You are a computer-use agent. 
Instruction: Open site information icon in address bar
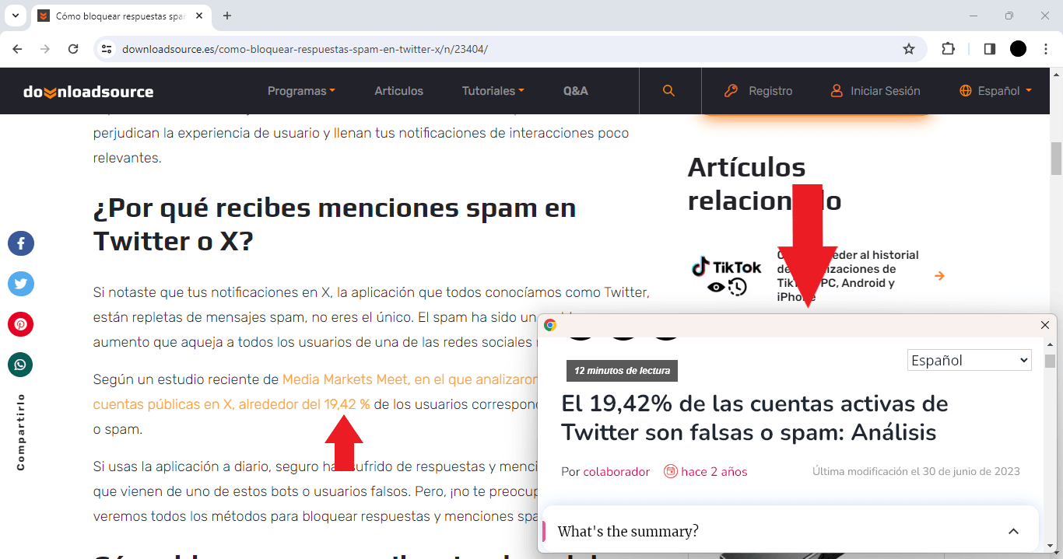pyautogui.click(x=107, y=49)
